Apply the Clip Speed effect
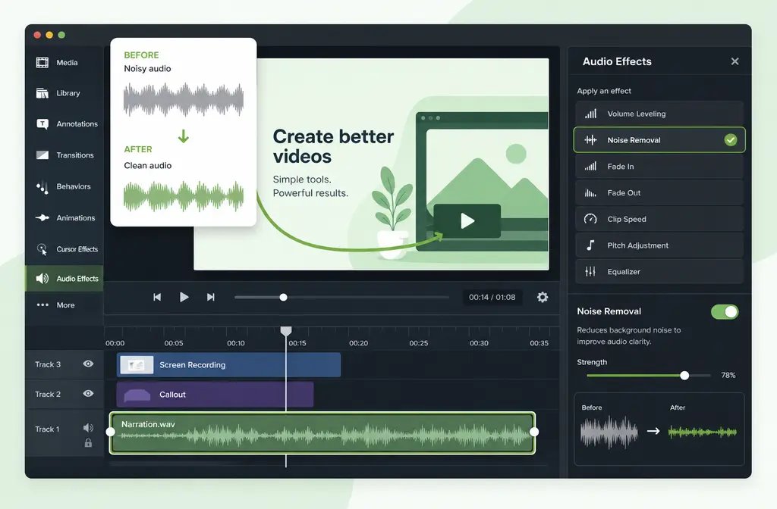This screenshot has width=777, height=509. [x=659, y=219]
